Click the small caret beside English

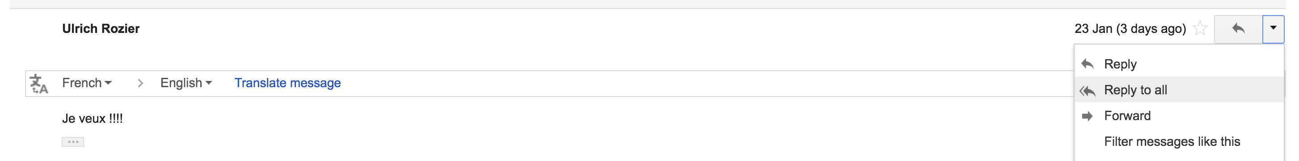tap(209, 83)
